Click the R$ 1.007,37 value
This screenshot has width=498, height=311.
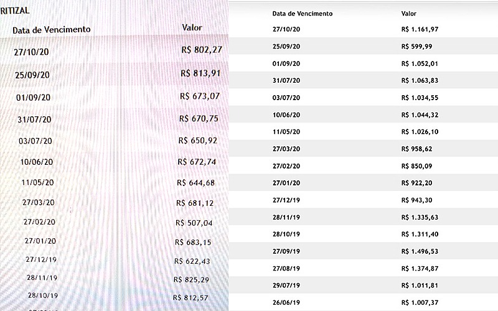pyautogui.click(x=420, y=302)
